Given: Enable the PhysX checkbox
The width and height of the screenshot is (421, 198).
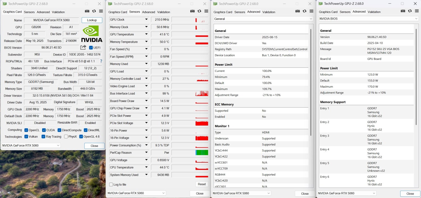Looking at the screenshot, I should [x=66, y=136].
